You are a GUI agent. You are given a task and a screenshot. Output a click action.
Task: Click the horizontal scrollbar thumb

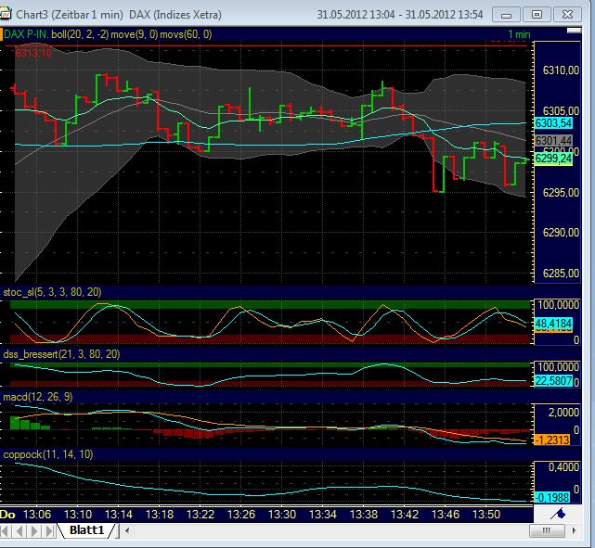pos(547,530)
